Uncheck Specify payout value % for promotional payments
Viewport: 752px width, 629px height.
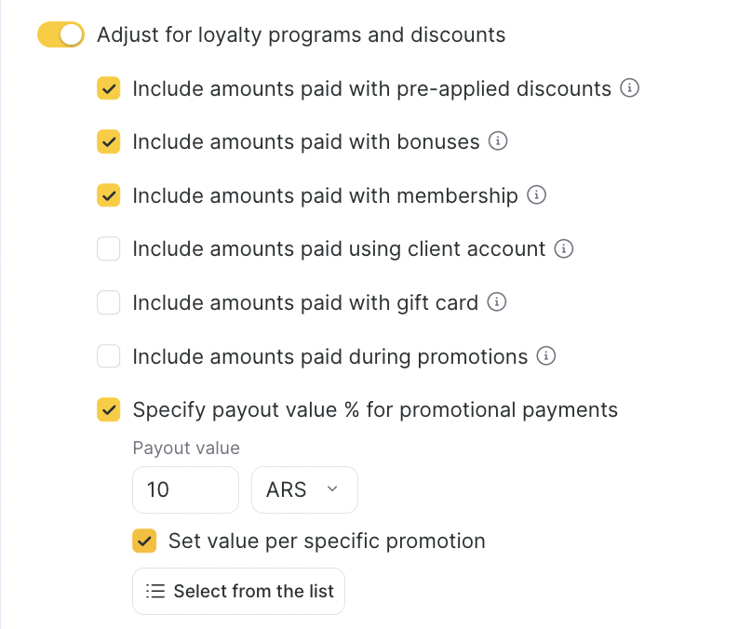(x=109, y=409)
